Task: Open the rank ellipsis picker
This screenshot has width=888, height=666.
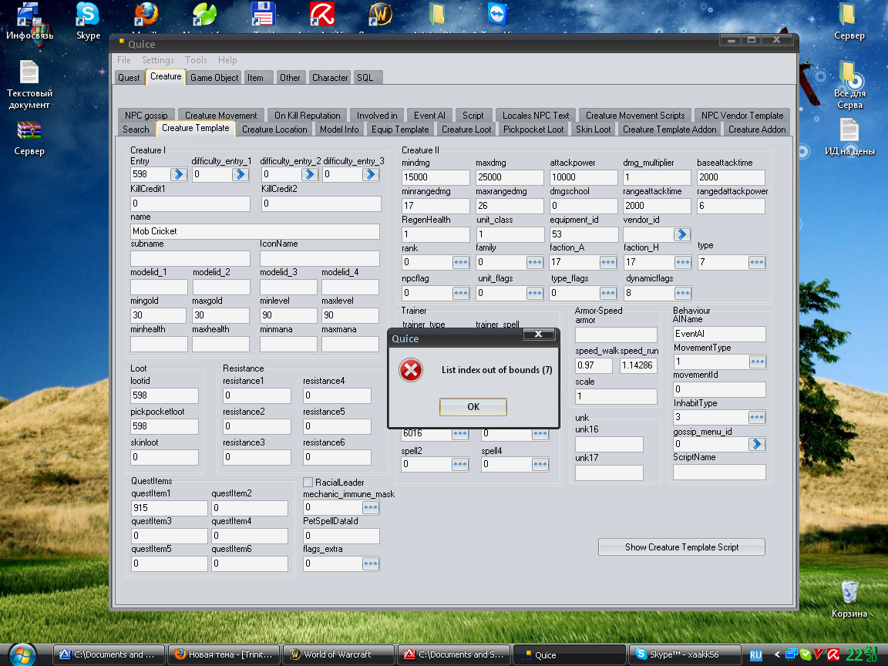Action: (x=460, y=262)
